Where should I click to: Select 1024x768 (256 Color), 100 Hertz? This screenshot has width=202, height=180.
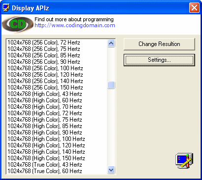57,68
